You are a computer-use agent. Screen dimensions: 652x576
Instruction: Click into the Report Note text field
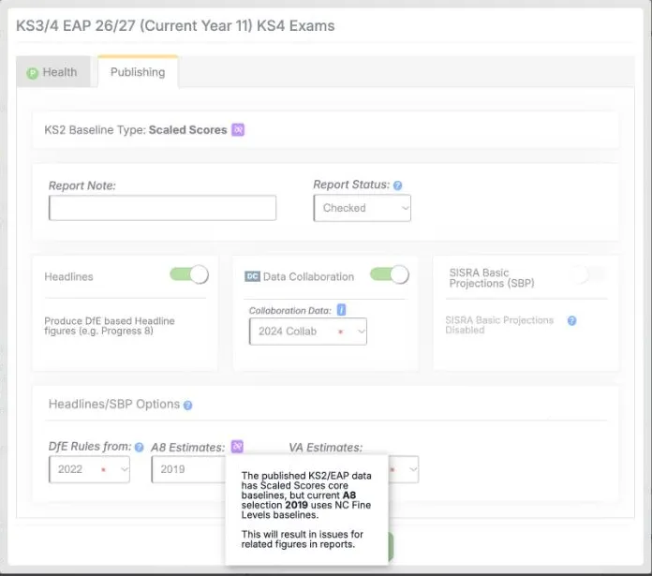click(163, 208)
